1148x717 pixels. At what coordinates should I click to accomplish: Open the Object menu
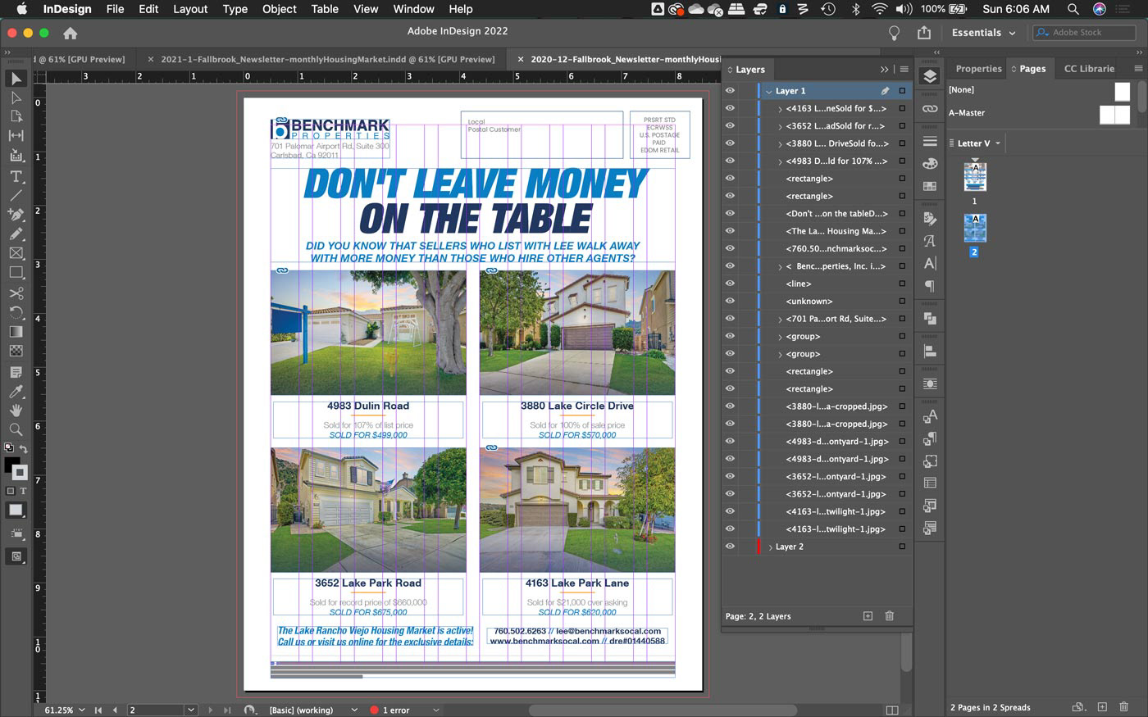279,9
